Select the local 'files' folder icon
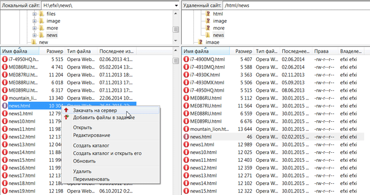This screenshot has width=370, height=195. (x=42, y=14)
